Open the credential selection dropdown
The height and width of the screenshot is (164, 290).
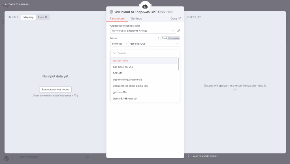tap(143, 31)
